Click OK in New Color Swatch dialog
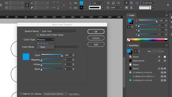The height and width of the screenshot is (97, 172). pyautogui.click(x=96, y=32)
